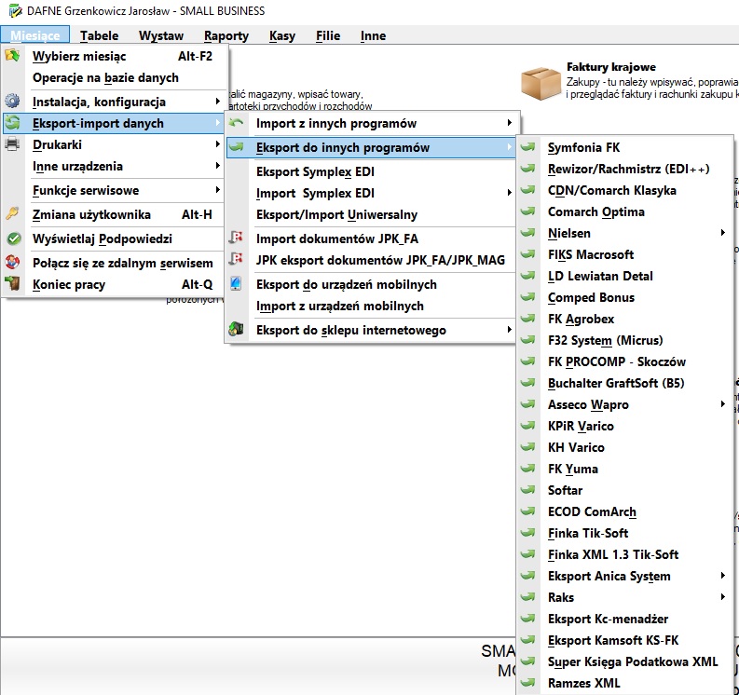
Task: Open the Miesiące menu
Action: 35,35
